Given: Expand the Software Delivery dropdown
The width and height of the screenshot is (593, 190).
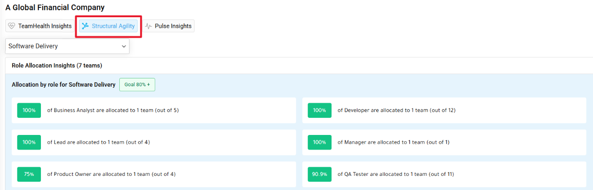Looking at the screenshot, I should [x=67, y=46].
